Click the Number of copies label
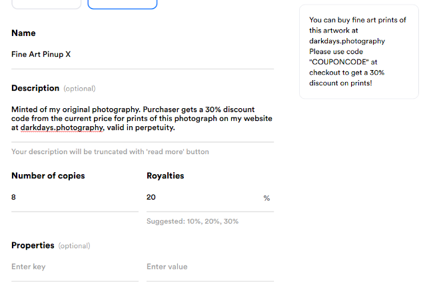This screenshot has width=427, height=287. pos(48,176)
